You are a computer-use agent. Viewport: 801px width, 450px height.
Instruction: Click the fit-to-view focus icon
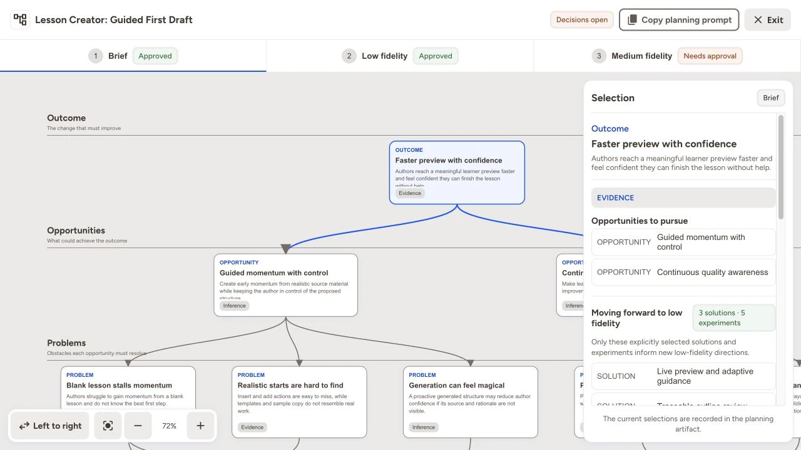coord(108,426)
